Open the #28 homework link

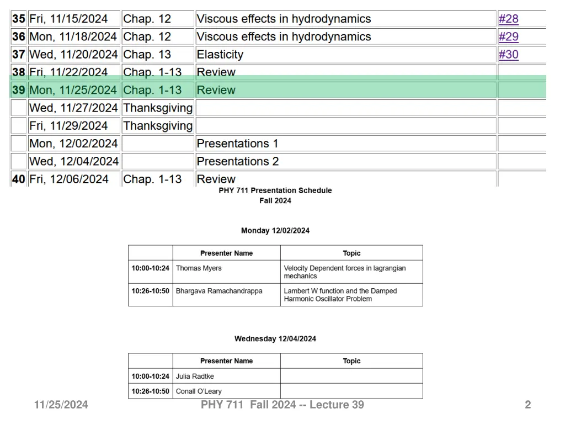tap(508, 19)
